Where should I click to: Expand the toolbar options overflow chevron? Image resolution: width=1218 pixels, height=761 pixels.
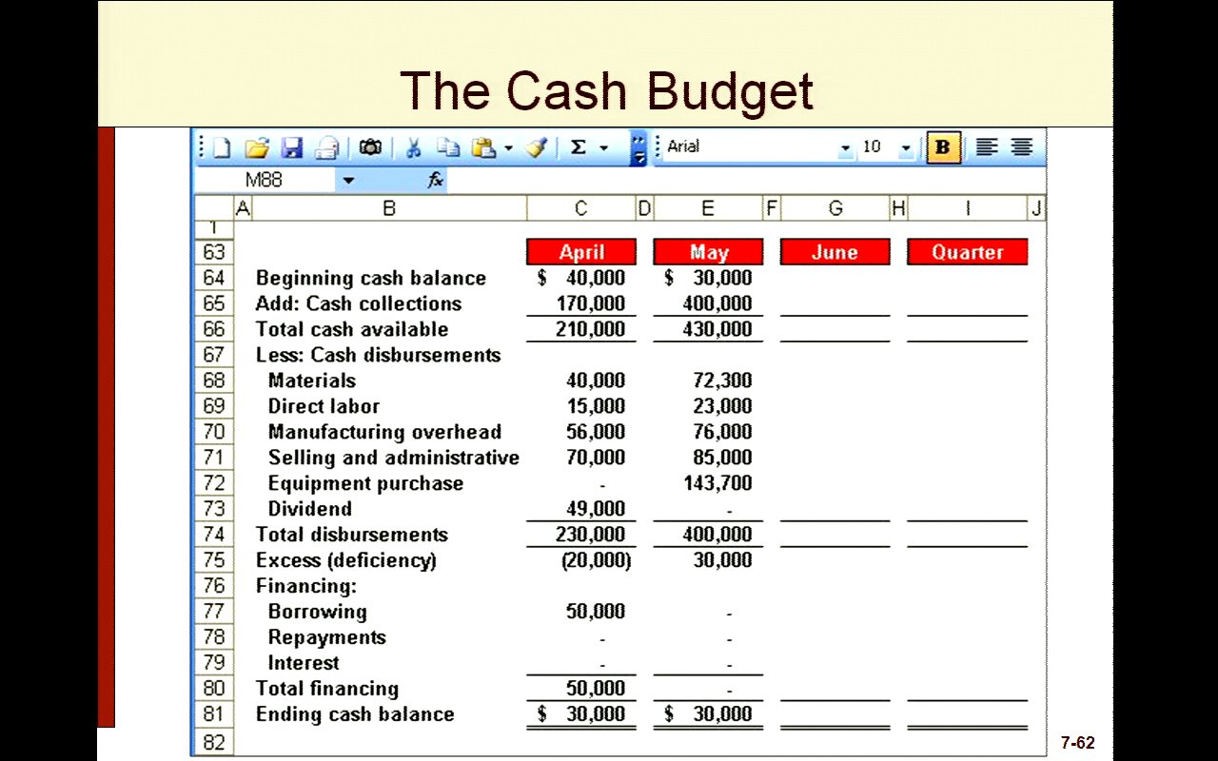(x=638, y=148)
